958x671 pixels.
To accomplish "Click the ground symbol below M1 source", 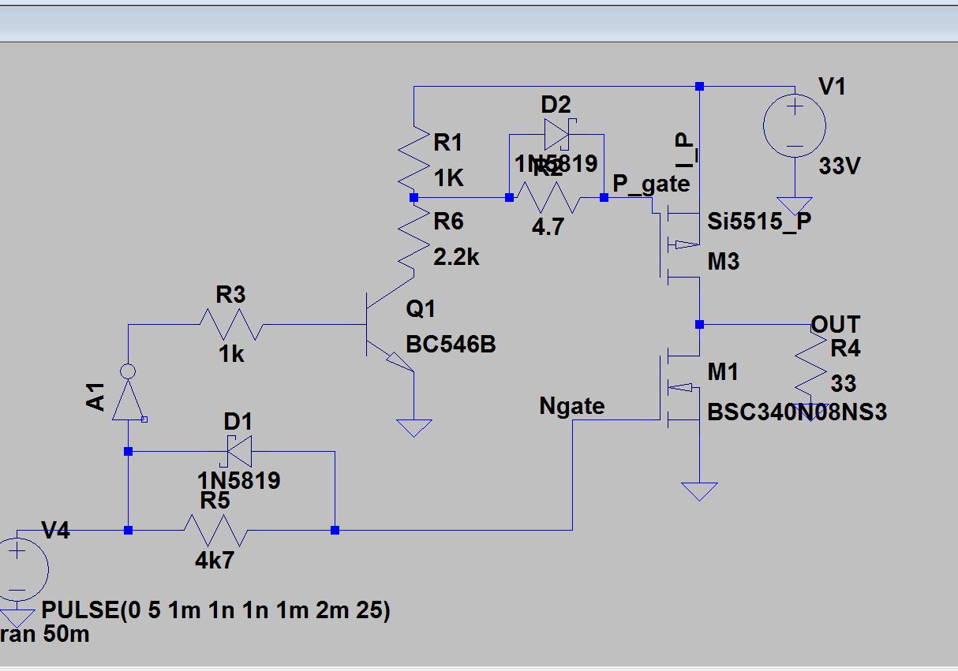I will (699, 491).
